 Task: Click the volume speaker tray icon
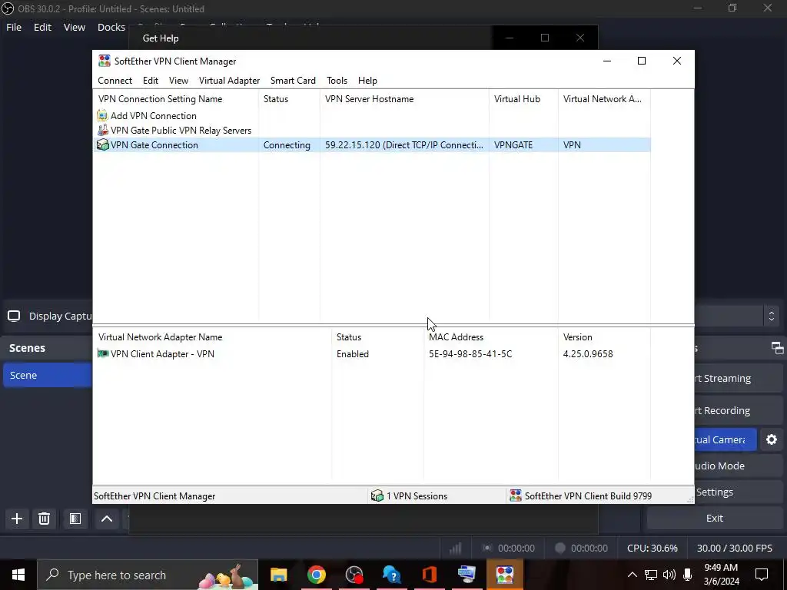[x=669, y=575]
